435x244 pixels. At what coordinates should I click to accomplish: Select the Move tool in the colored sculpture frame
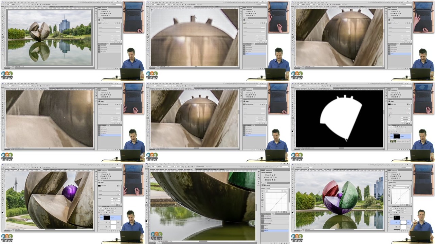(x=293, y=171)
